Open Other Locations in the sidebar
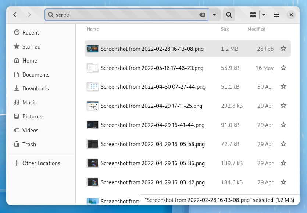 (x=41, y=163)
